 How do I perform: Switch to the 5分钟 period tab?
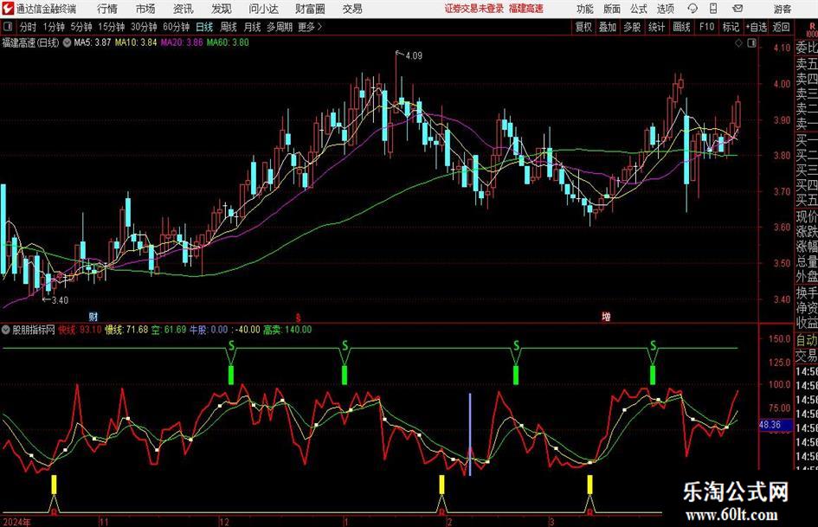tap(81, 27)
